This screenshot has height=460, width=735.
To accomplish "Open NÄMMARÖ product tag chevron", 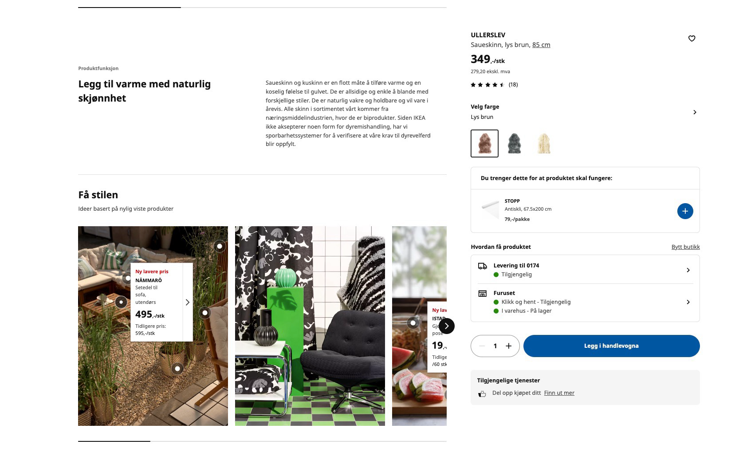I will (187, 302).
